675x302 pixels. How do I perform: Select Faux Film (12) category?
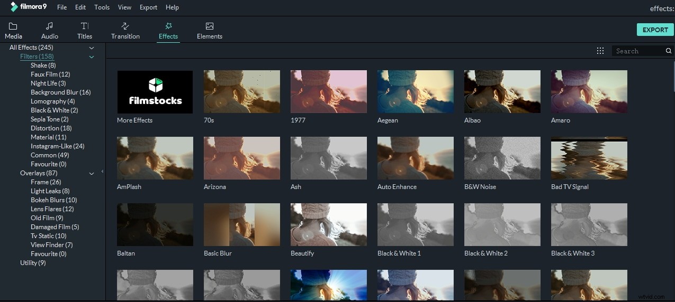[x=50, y=74]
